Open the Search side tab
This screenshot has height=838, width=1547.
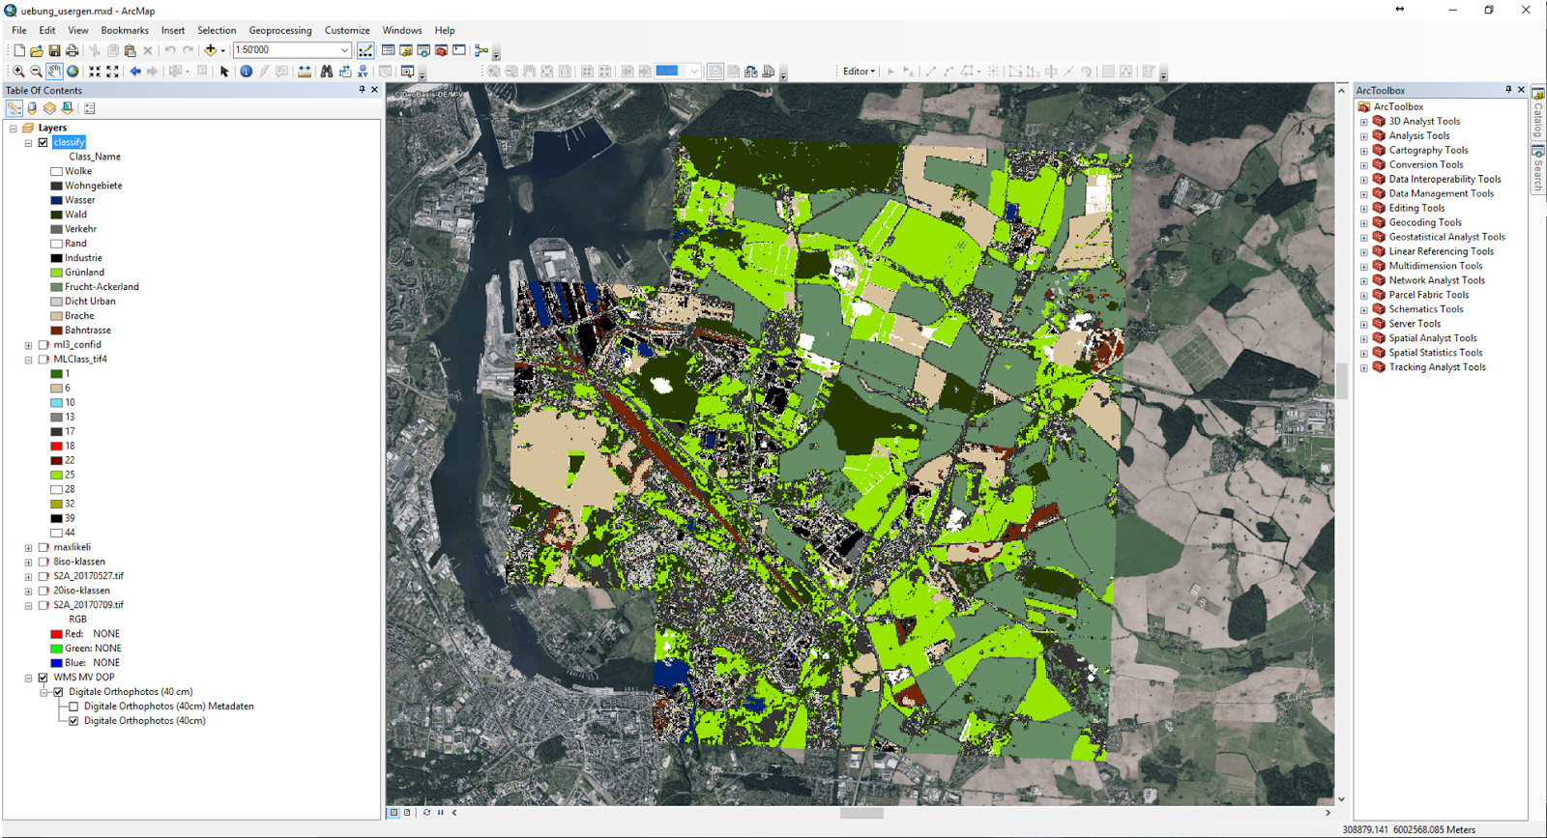pyautogui.click(x=1537, y=169)
